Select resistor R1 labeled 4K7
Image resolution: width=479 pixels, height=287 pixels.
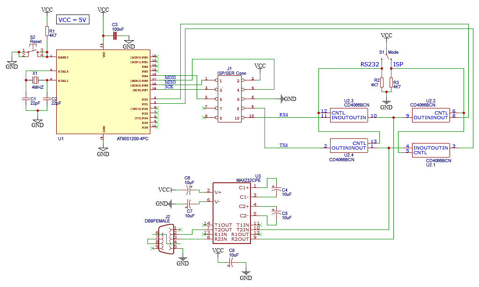coord(46,32)
